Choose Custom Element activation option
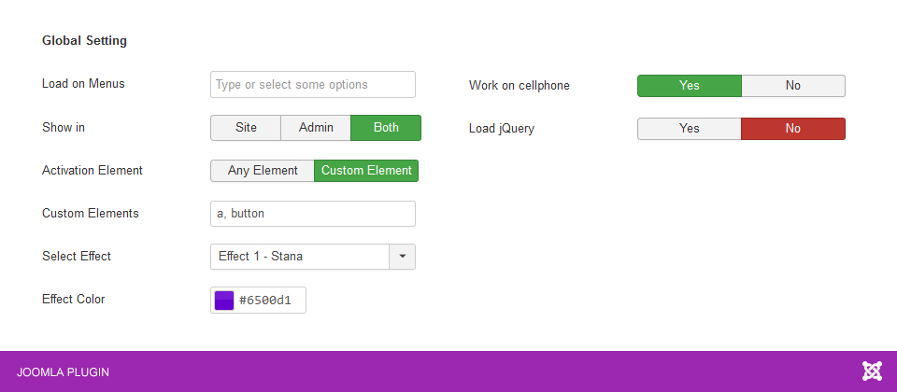 366,171
